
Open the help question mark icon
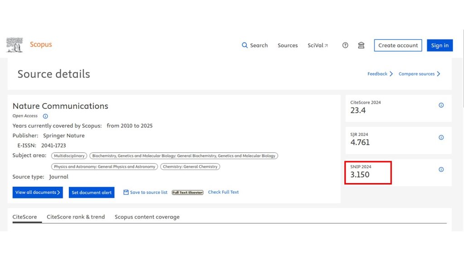tap(345, 45)
